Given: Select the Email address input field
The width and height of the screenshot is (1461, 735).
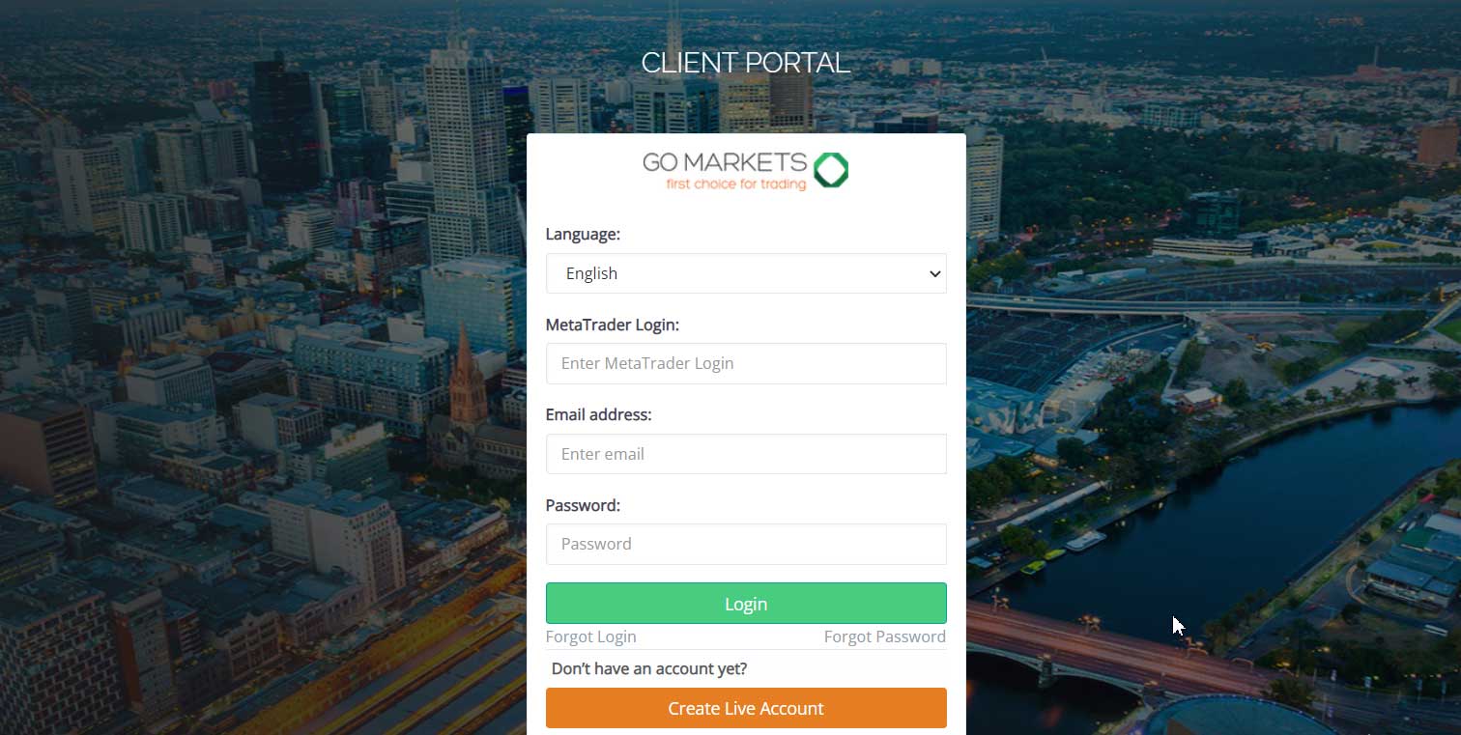Looking at the screenshot, I should click(x=746, y=454).
